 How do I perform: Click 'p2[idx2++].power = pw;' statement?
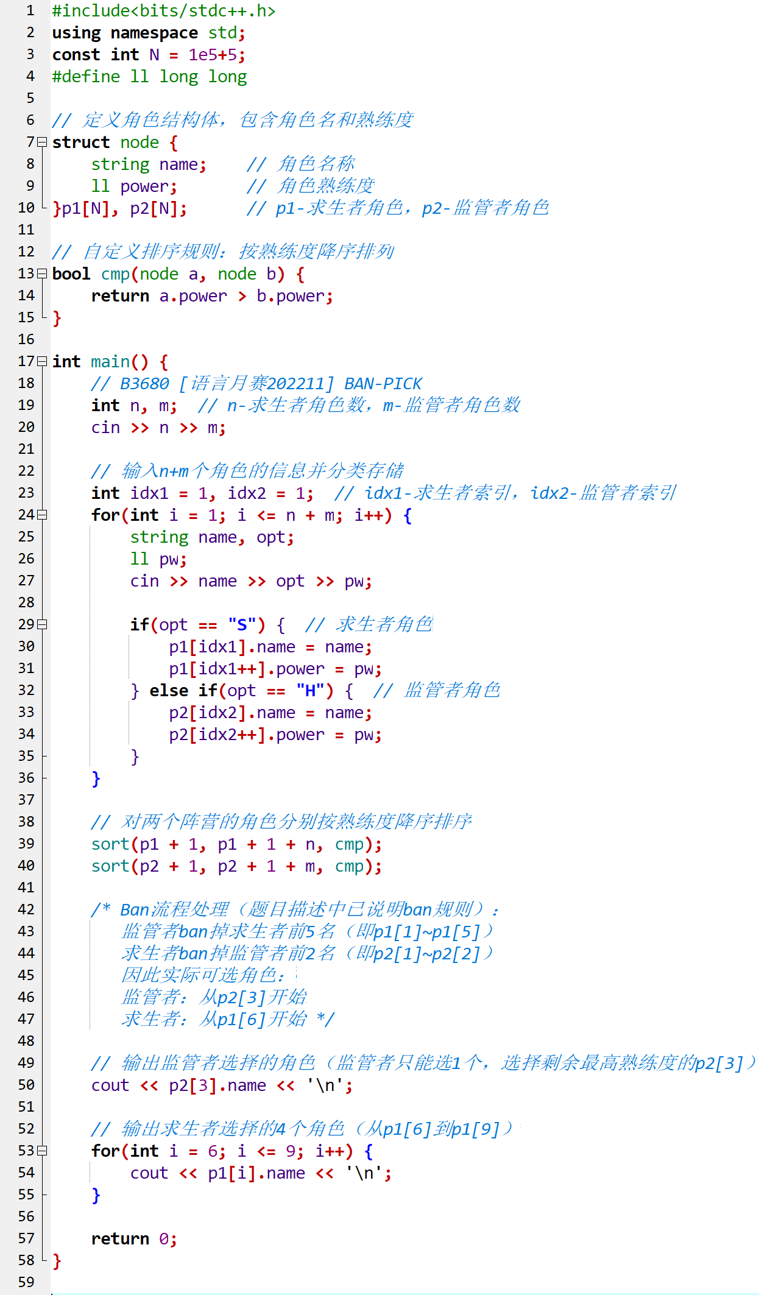(x=275, y=735)
